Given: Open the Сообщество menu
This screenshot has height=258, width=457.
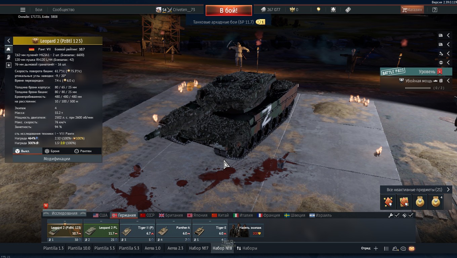Looking at the screenshot, I should tap(64, 10).
